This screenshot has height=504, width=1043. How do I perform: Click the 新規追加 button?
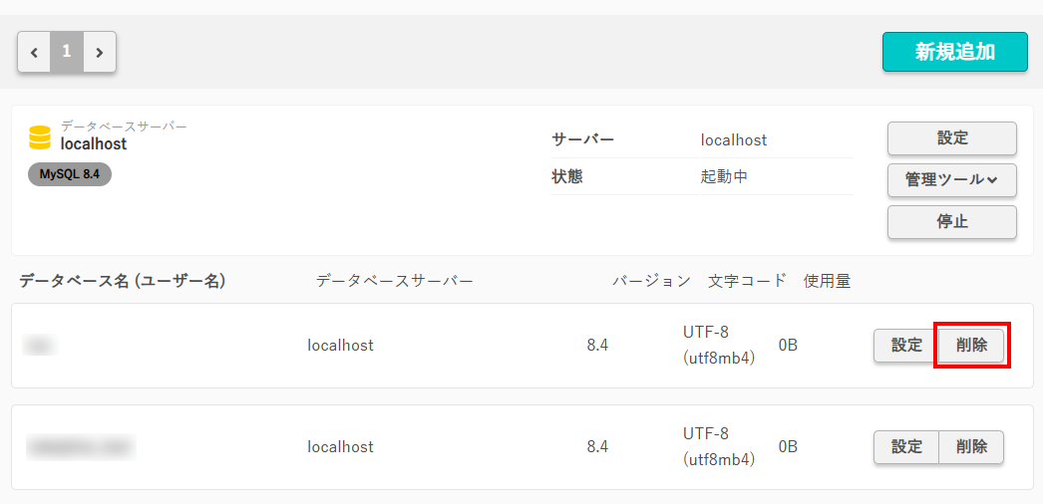(954, 52)
